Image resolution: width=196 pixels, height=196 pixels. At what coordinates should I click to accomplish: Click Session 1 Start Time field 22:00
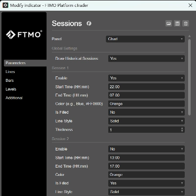147,87
